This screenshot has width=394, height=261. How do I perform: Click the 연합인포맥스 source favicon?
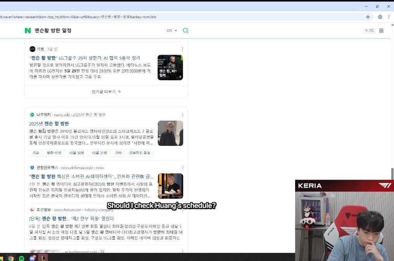click(32, 168)
